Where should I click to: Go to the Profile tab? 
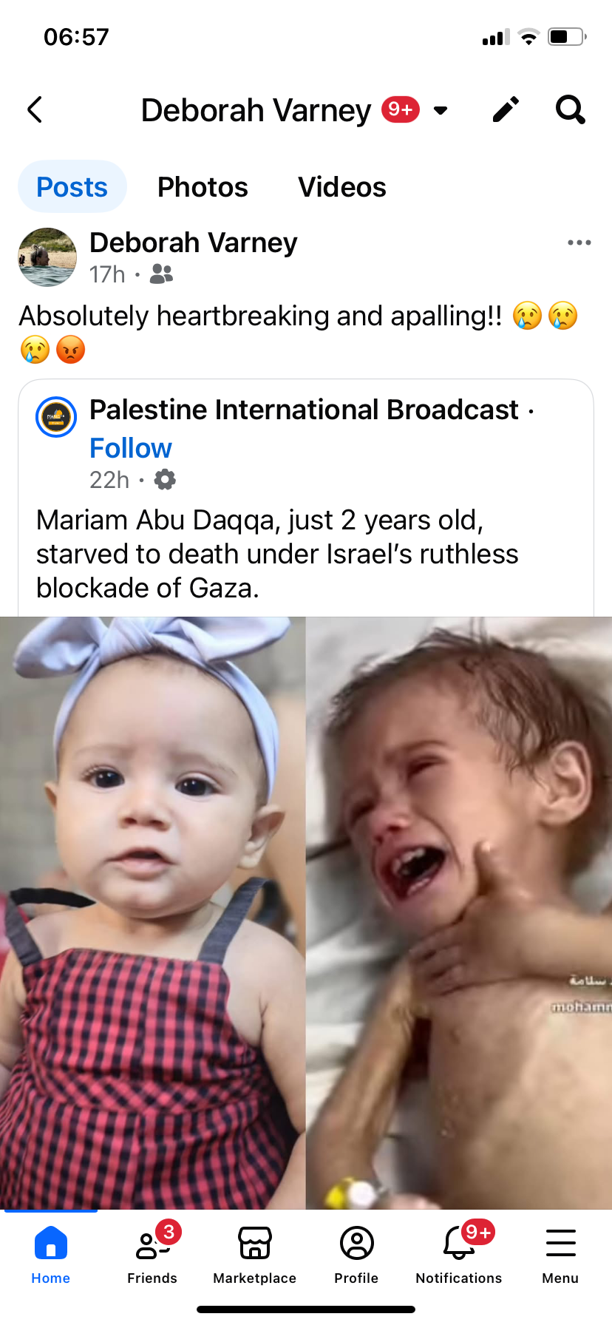356,1255
